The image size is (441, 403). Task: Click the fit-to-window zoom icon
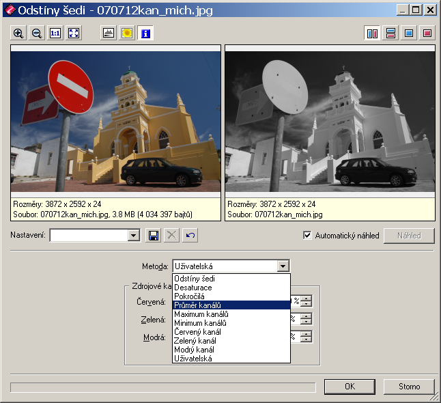pyautogui.click(x=74, y=33)
